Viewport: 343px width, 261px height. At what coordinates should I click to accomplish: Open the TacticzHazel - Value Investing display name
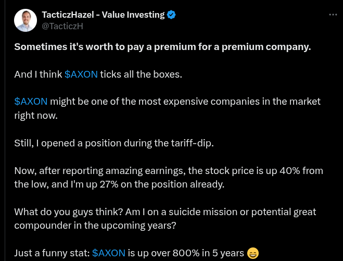click(102, 15)
